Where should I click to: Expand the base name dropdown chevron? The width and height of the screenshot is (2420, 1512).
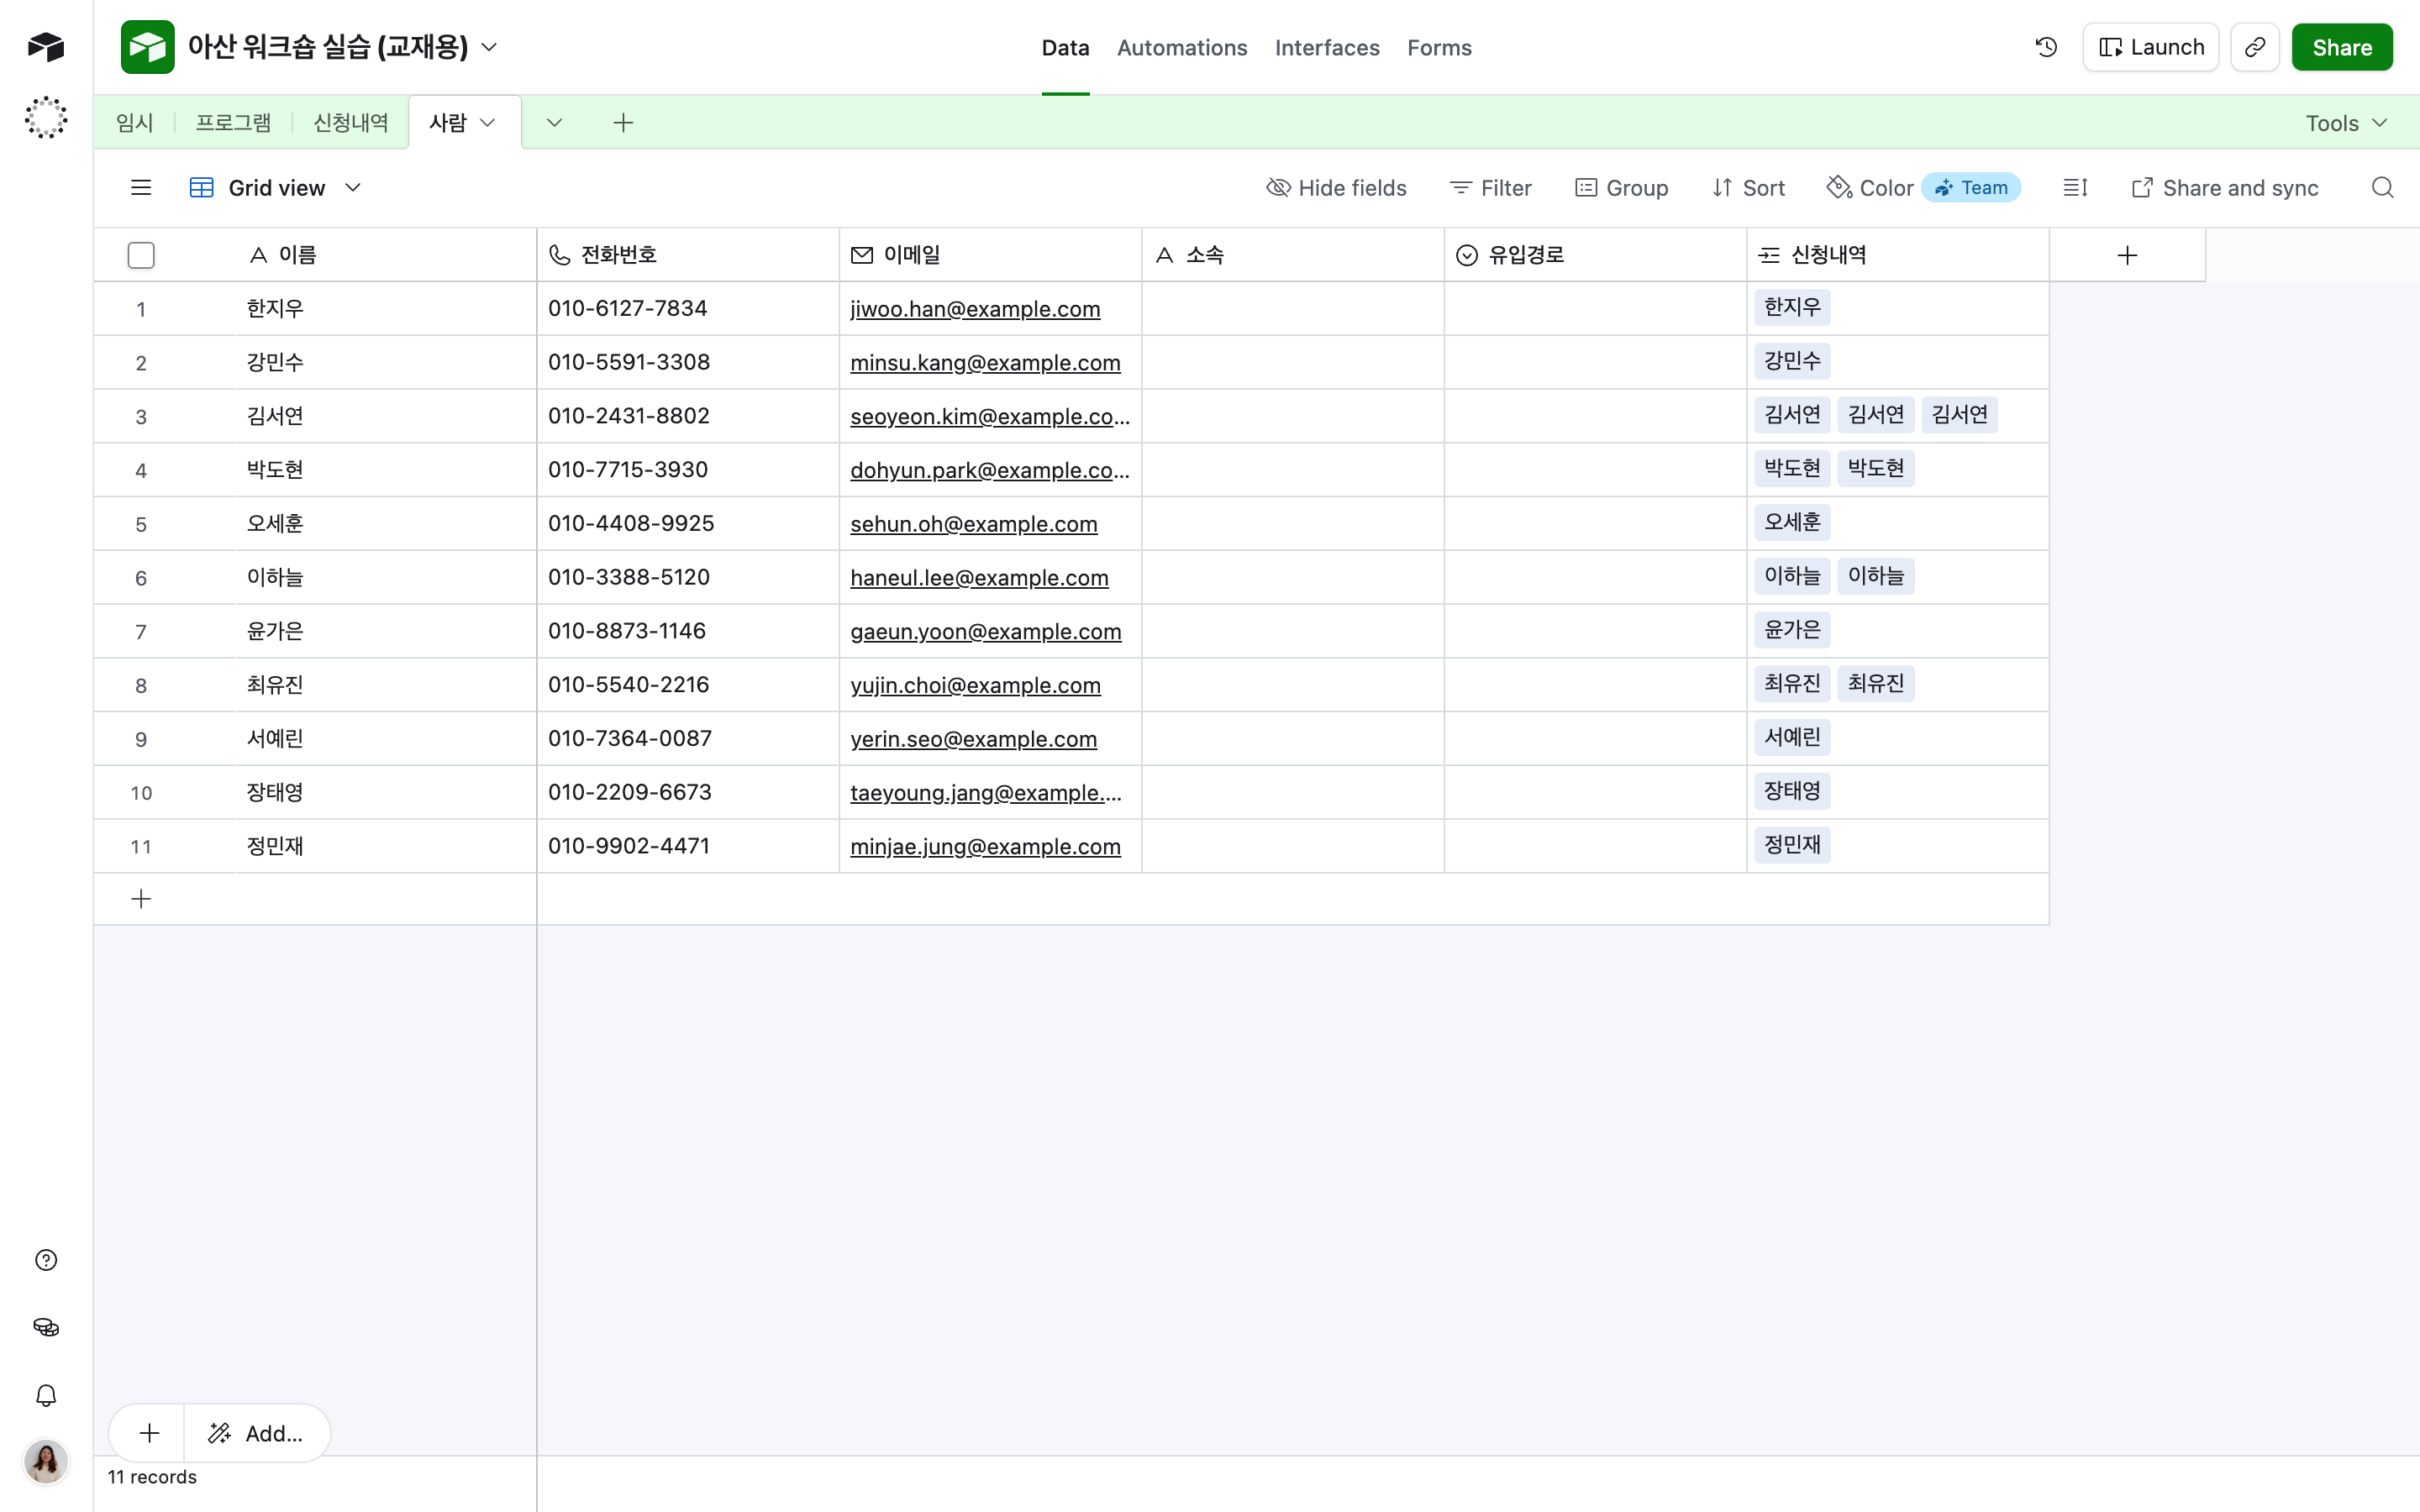point(490,47)
